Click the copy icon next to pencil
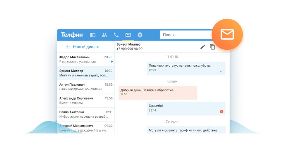The width and height of the screenshot is (290, 152). [213, 47]
